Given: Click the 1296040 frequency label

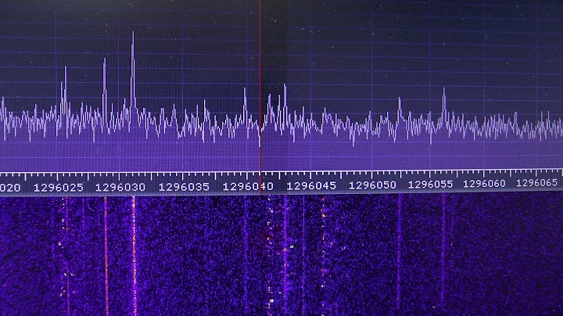Looking at the screenshot, I should click(x=248, y=187).
